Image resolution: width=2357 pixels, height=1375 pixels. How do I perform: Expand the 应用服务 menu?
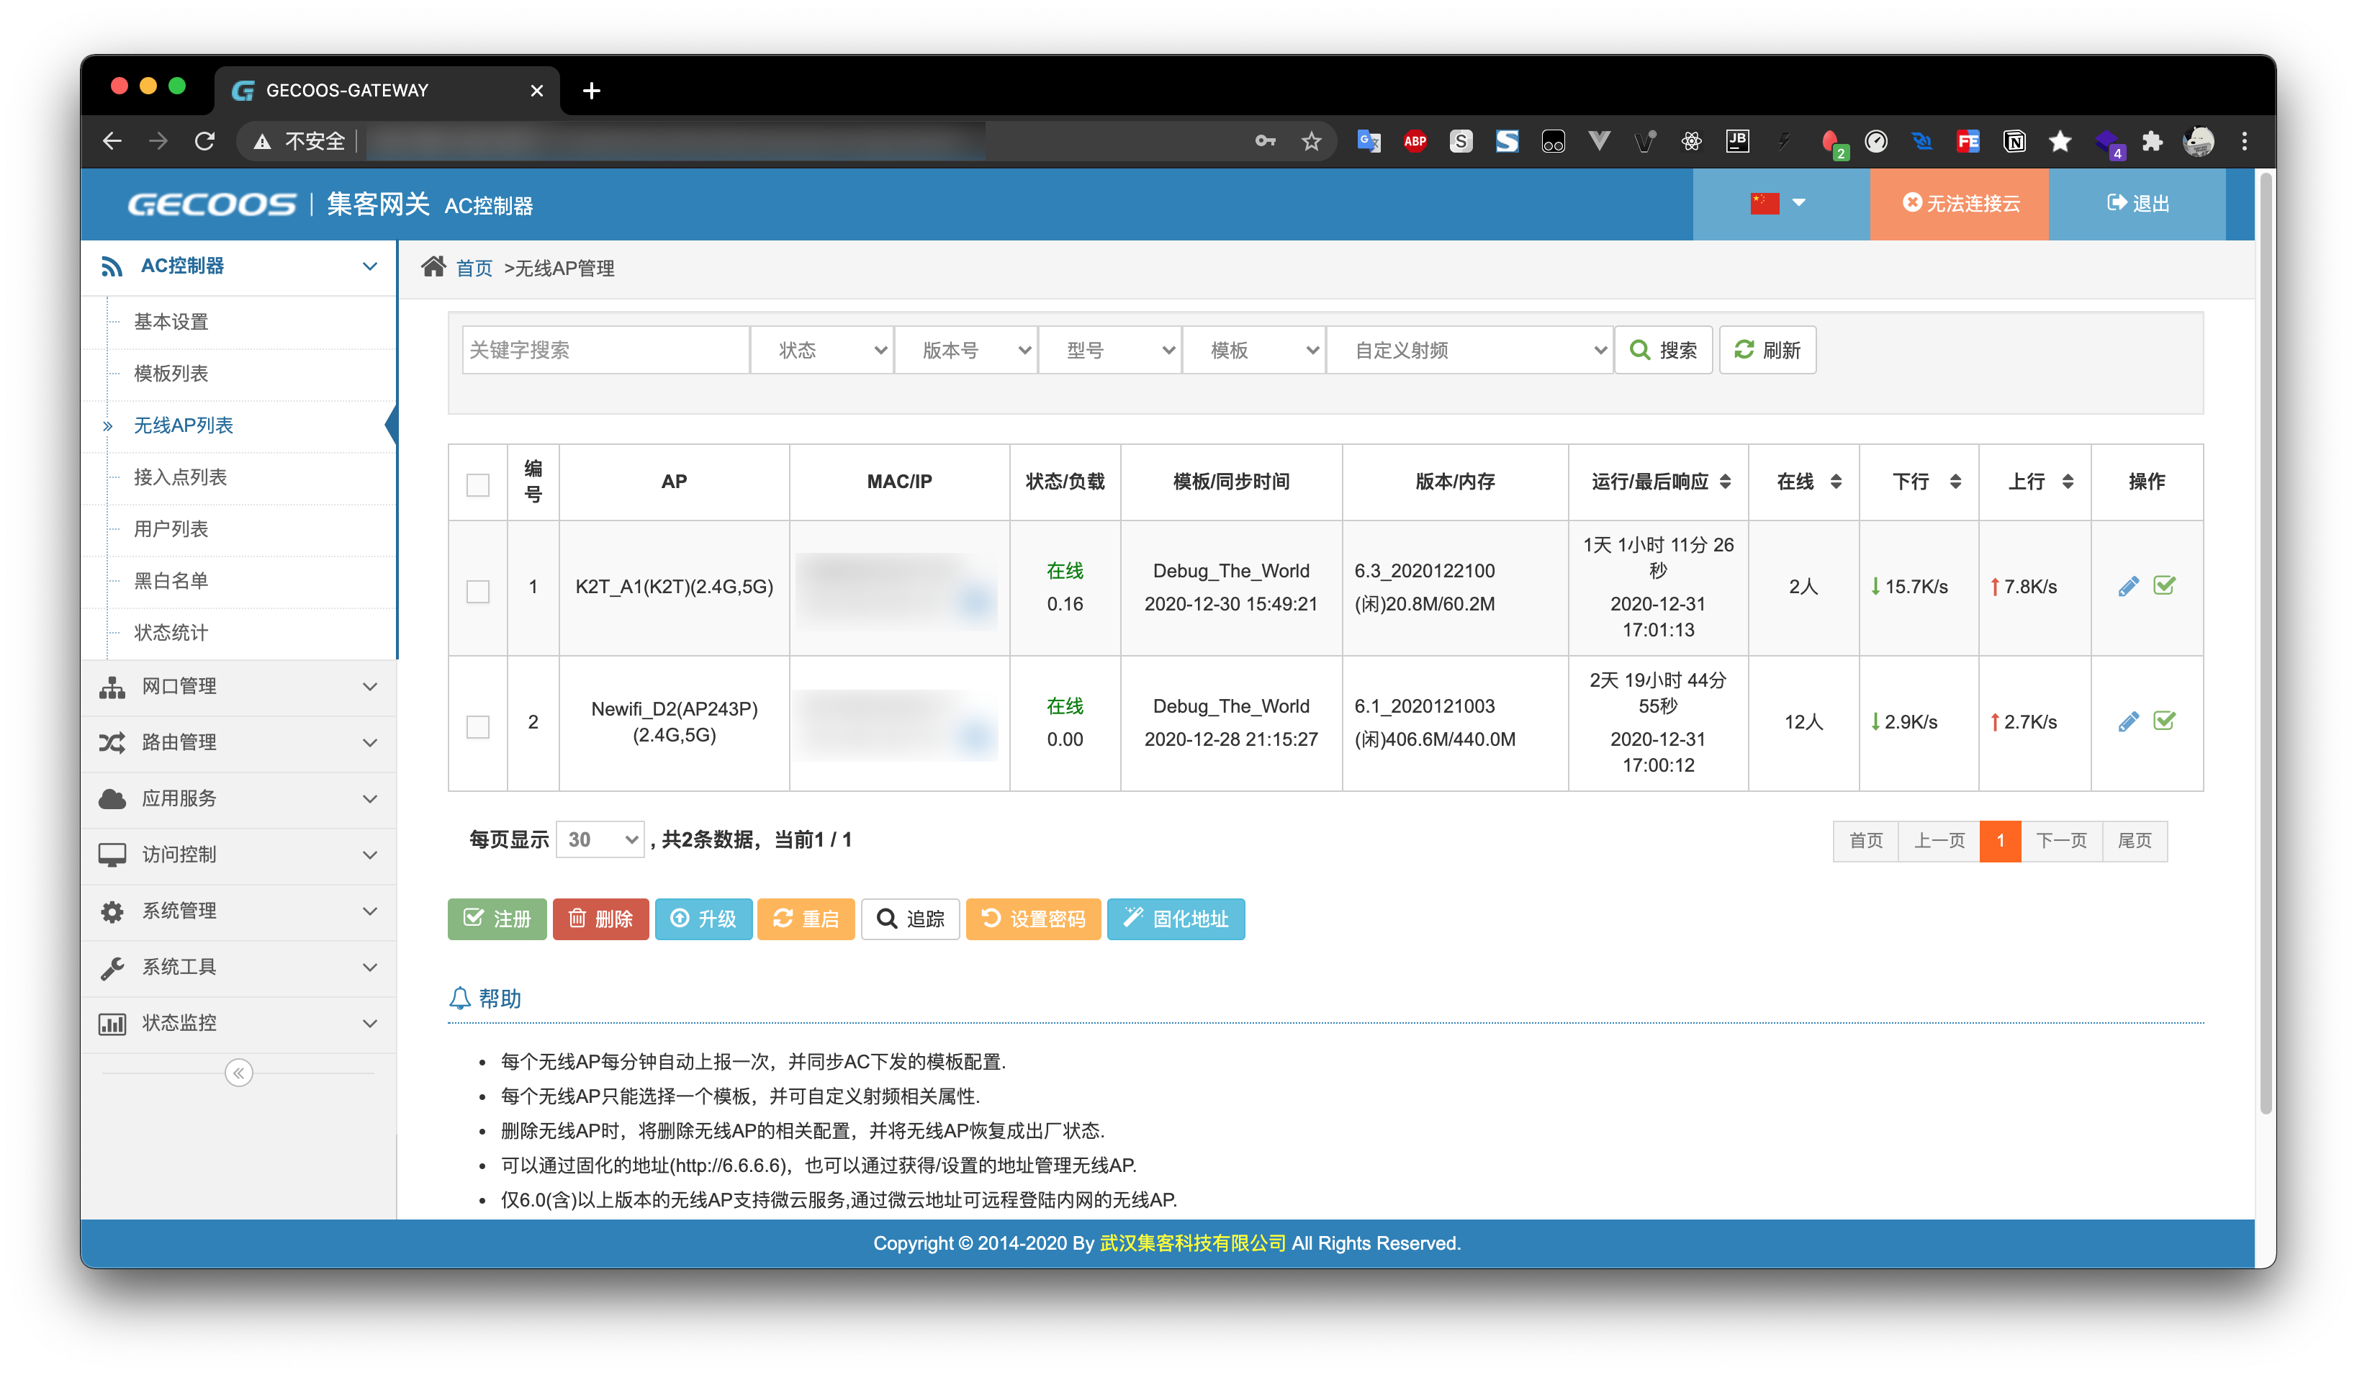pos(238,799)
